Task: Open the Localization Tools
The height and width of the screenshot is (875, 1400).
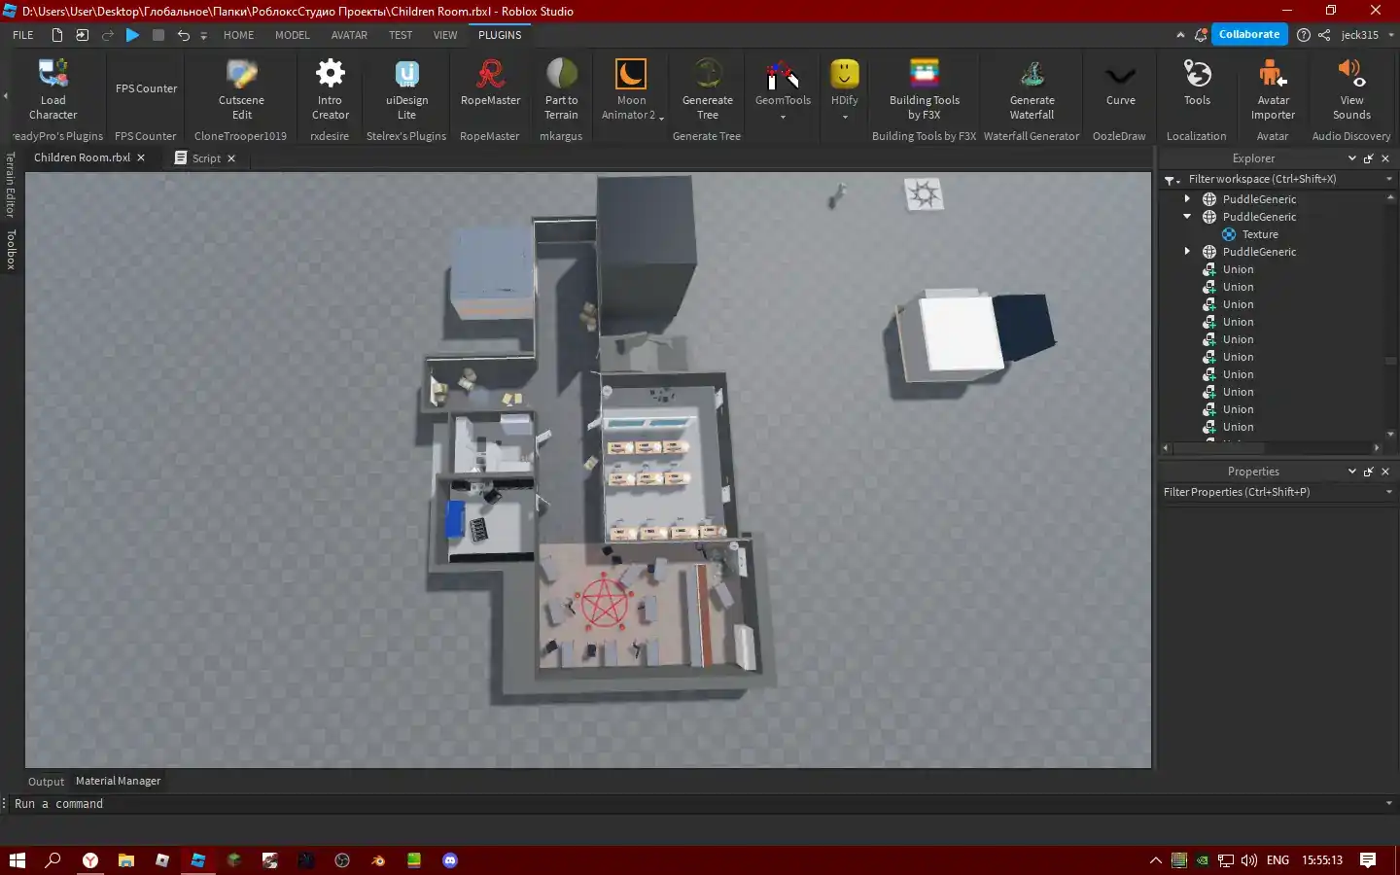Action: tap(1197, 85)
